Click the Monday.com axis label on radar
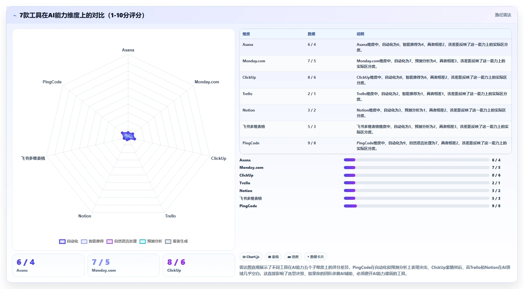 coord(207,82)
